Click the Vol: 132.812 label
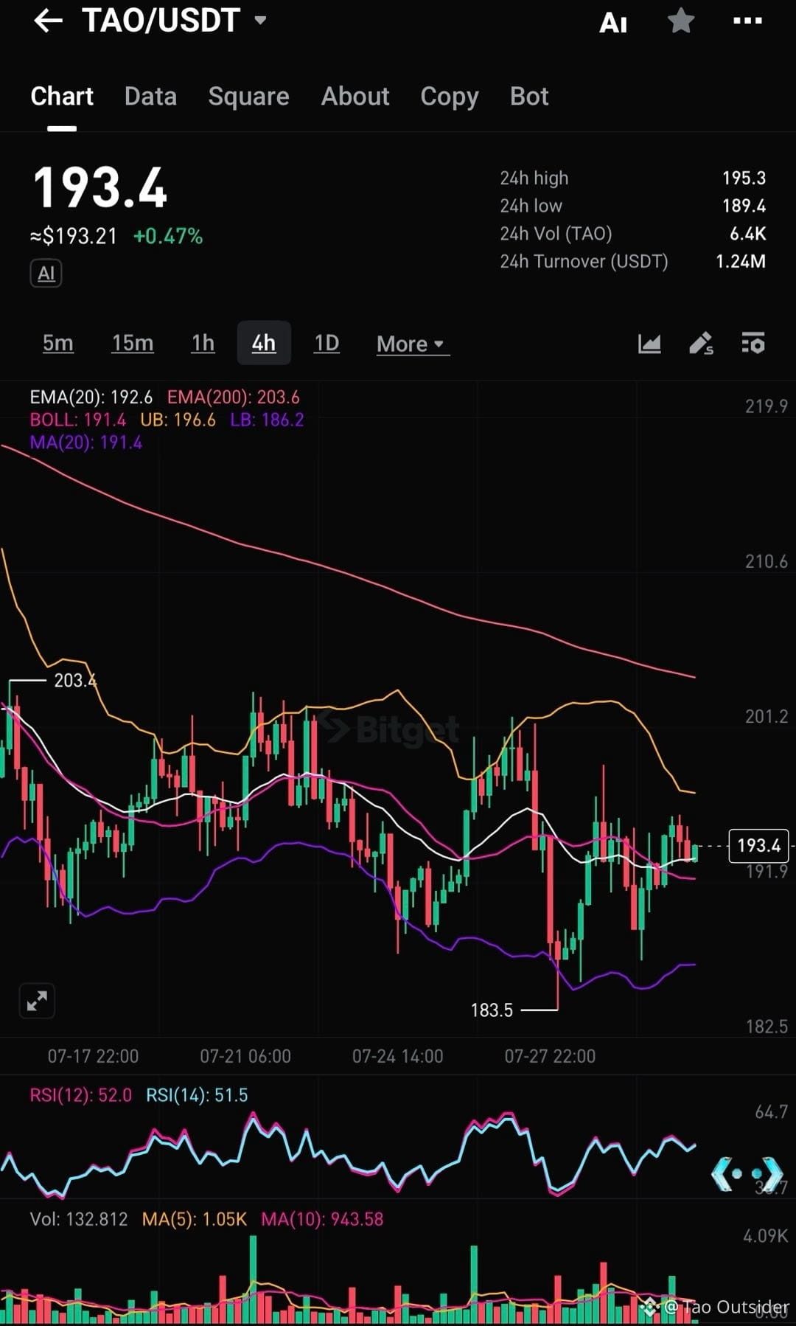796x1326 pixels. pyautogui.click(x=79, y=1219)
